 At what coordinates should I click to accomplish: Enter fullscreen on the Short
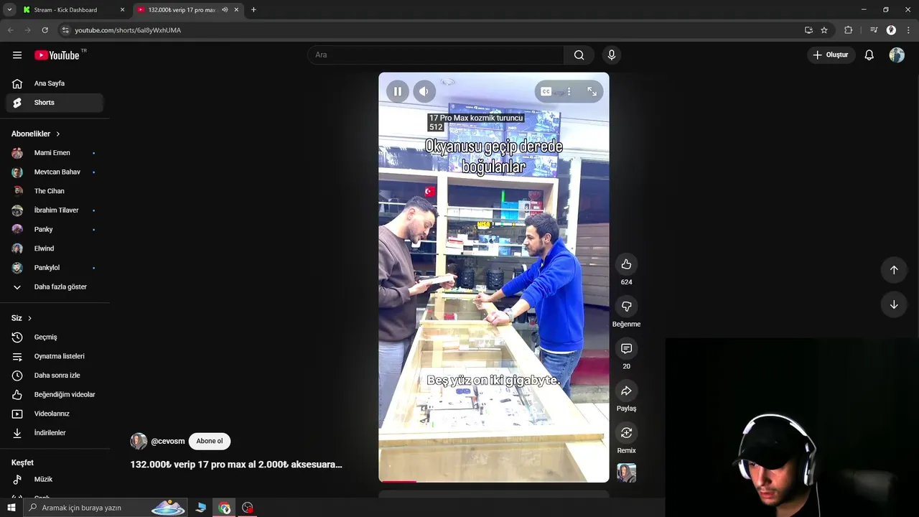coord(592,91)
